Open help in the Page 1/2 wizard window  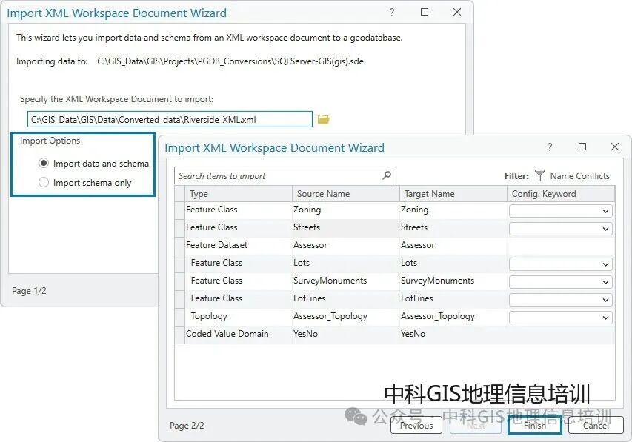coord(392,13)
